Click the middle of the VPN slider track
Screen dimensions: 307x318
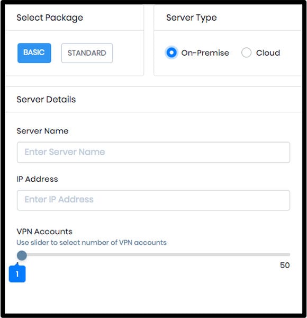[x=153, y=254]
